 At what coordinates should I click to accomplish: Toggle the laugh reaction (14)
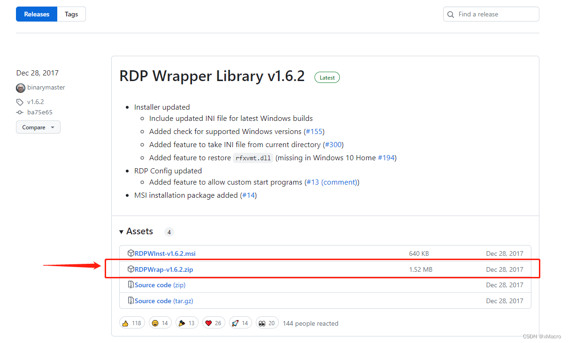tap(160, 323)
